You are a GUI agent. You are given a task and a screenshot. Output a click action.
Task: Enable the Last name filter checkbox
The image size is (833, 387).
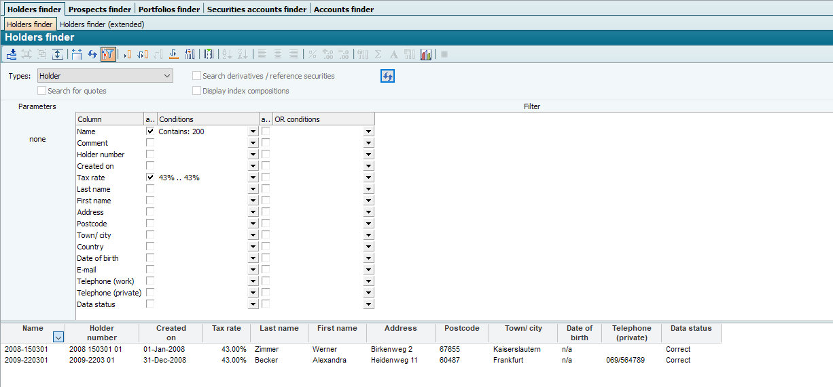[x=150, y=189]
